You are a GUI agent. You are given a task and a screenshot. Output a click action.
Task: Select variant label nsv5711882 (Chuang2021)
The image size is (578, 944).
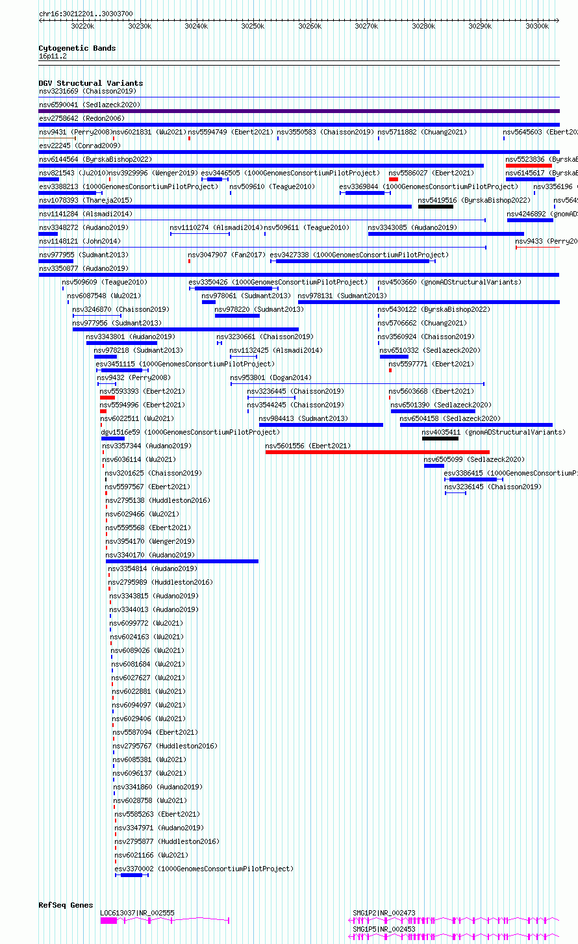(423, 133)
